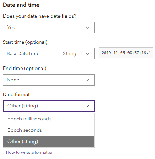Click the End time (optional) label
155x159 pixels.
pos(24,69)
